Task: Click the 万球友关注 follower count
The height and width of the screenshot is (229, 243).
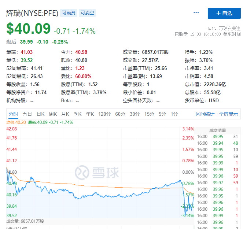Action: [224, 28]
